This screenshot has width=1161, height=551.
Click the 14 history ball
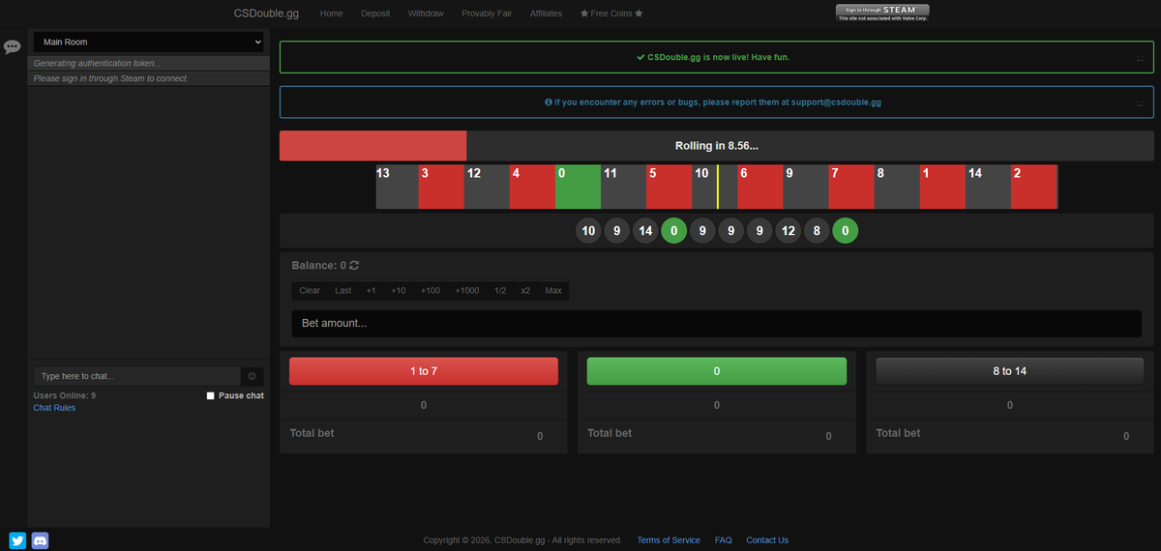(645, 231)
